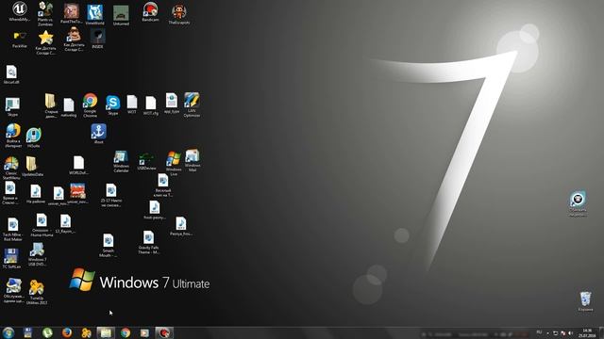Open the yellow star desktop shortcut
The image size is (604, 339).
point(45,42)
